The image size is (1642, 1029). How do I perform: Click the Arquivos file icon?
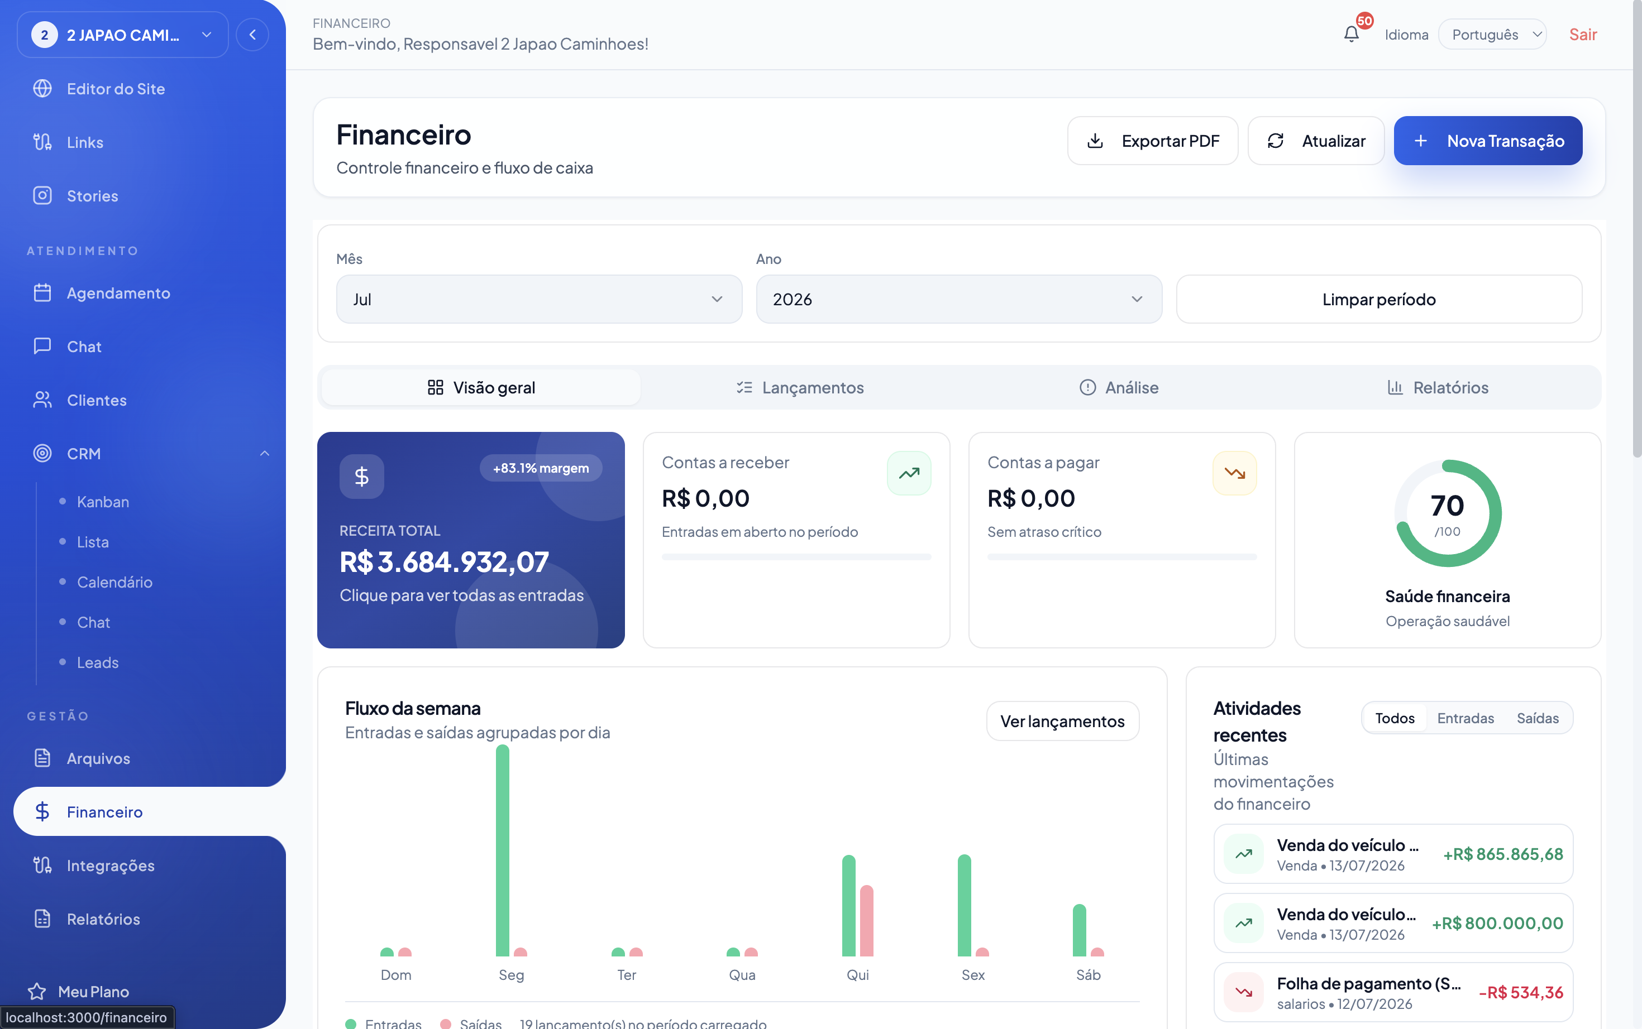click(42, 758)
